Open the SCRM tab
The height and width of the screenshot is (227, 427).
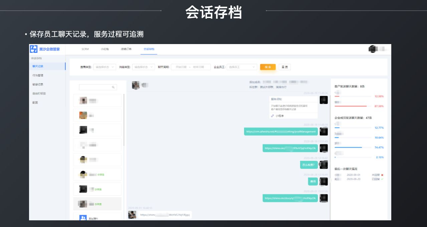point(85,49)
